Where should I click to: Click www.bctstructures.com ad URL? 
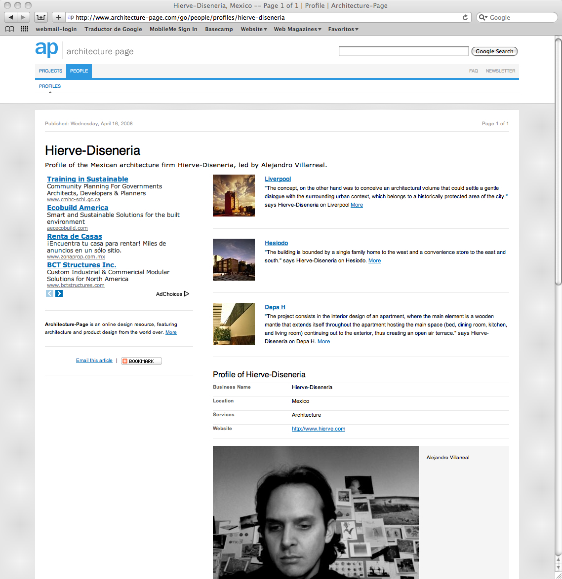coord(76,286)
